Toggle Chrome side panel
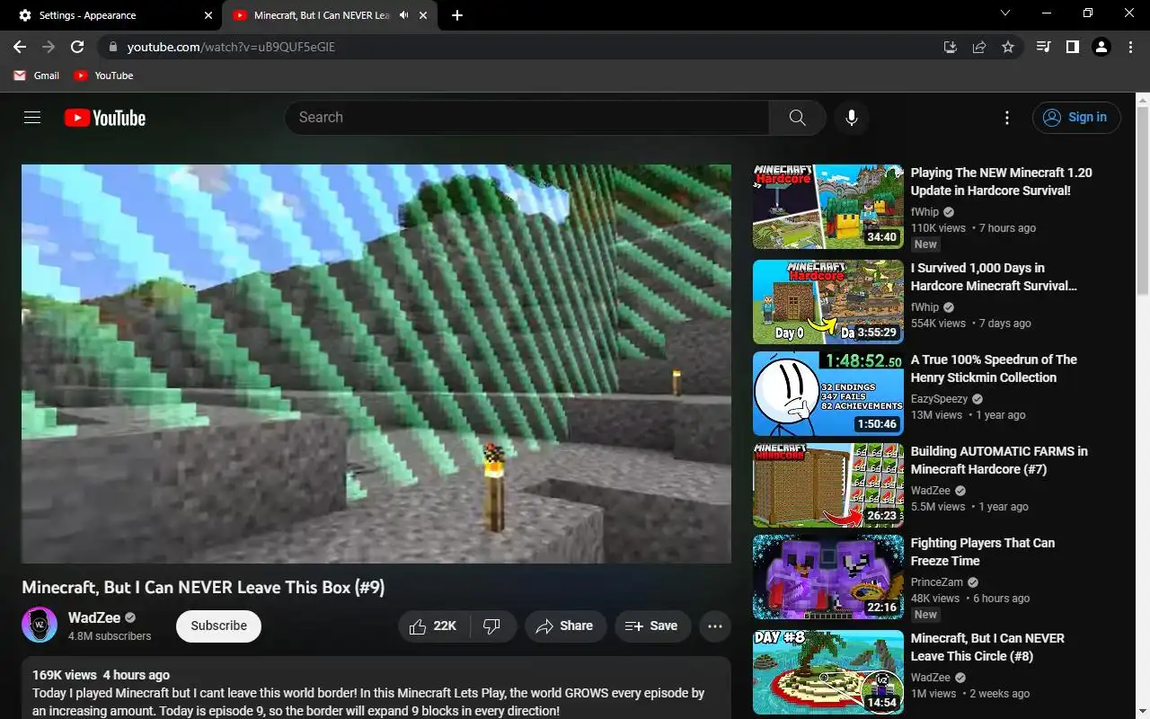Viewport: 1150px width, 719px height. [1072, 47]
